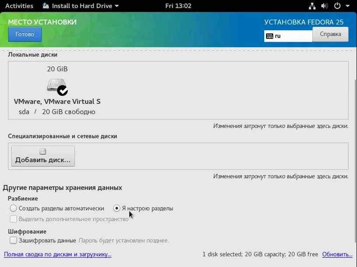Click 'sda / 20 GiB свободно' text
This screenshot has width=357, height=267.
click(57, 112)
